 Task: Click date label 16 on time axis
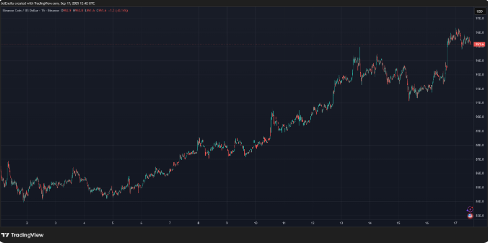click(426, 223)
